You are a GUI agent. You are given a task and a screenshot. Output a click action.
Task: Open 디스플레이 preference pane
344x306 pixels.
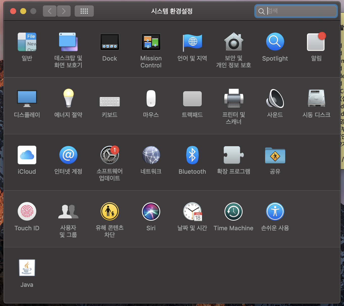coord(27,98)
